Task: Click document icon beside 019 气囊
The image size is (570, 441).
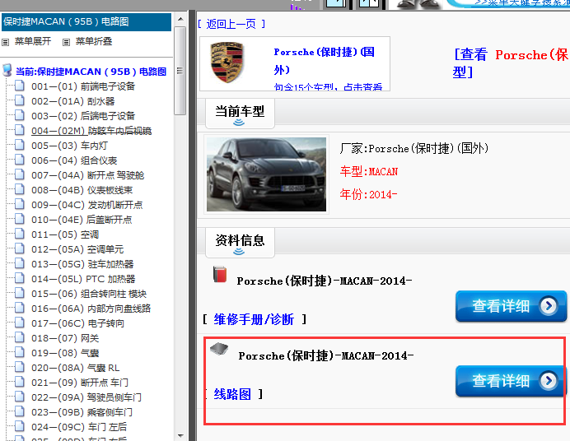Action: point(20,352)
